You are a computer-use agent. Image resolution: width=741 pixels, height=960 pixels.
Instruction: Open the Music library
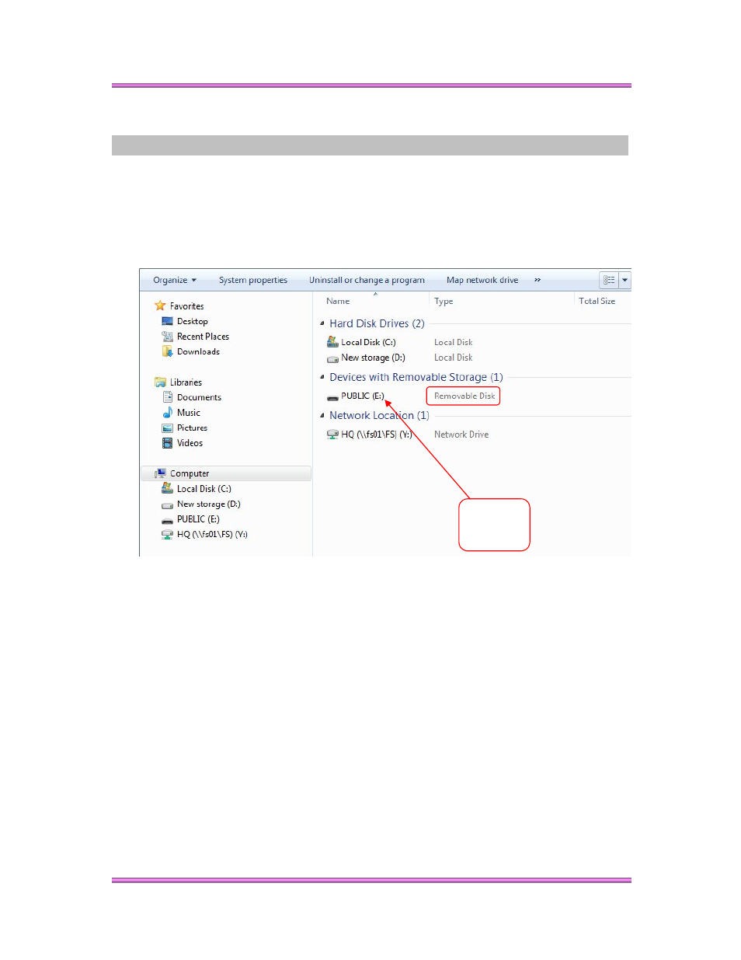(189, 413)
